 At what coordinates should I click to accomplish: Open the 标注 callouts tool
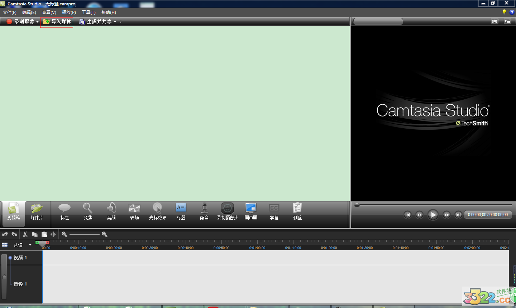(64, 212)
